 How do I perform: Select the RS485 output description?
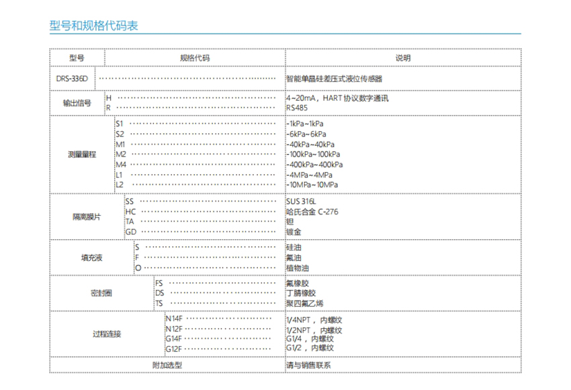(x=296, y=108)
